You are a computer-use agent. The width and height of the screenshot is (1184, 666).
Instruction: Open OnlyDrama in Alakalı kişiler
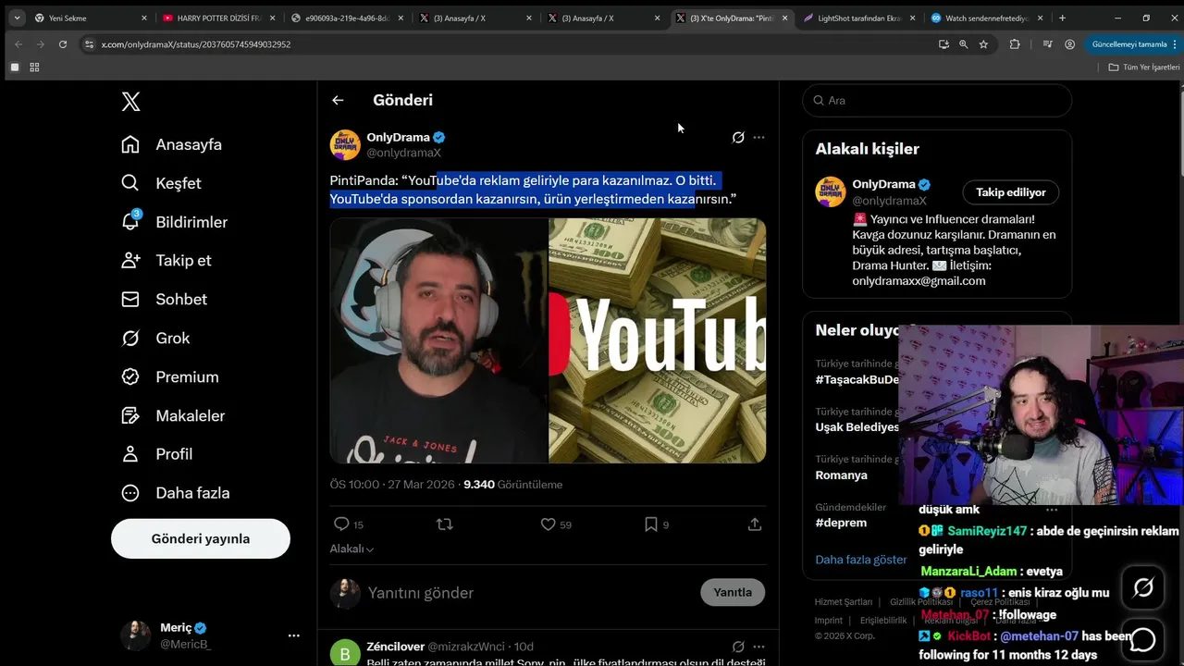tap(883, 184)
